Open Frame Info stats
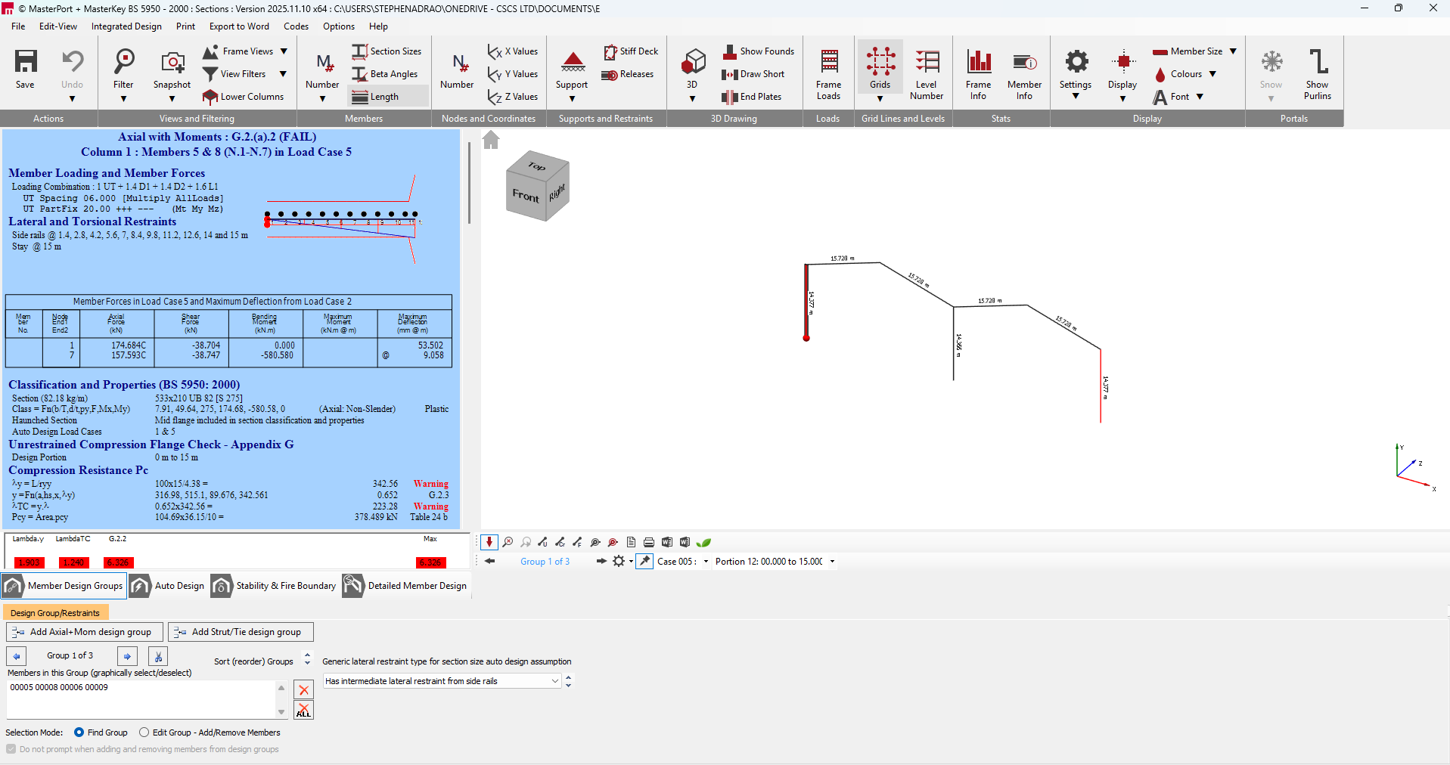Image resolution: width=1450 pixels, height=765 pixels. [979, 73]
